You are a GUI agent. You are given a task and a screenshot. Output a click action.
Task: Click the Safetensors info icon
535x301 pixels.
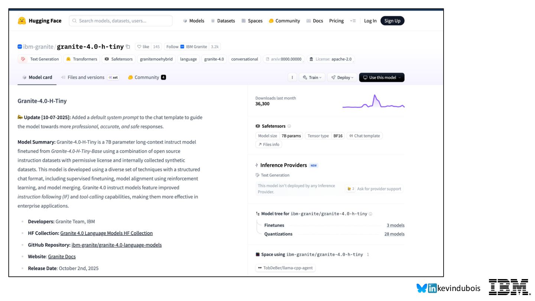coord(289,126)
